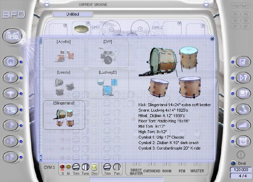Viewport: 253px width, 182px height.
Task: Click the R button in top-right grid
Action: click(245, 15)
